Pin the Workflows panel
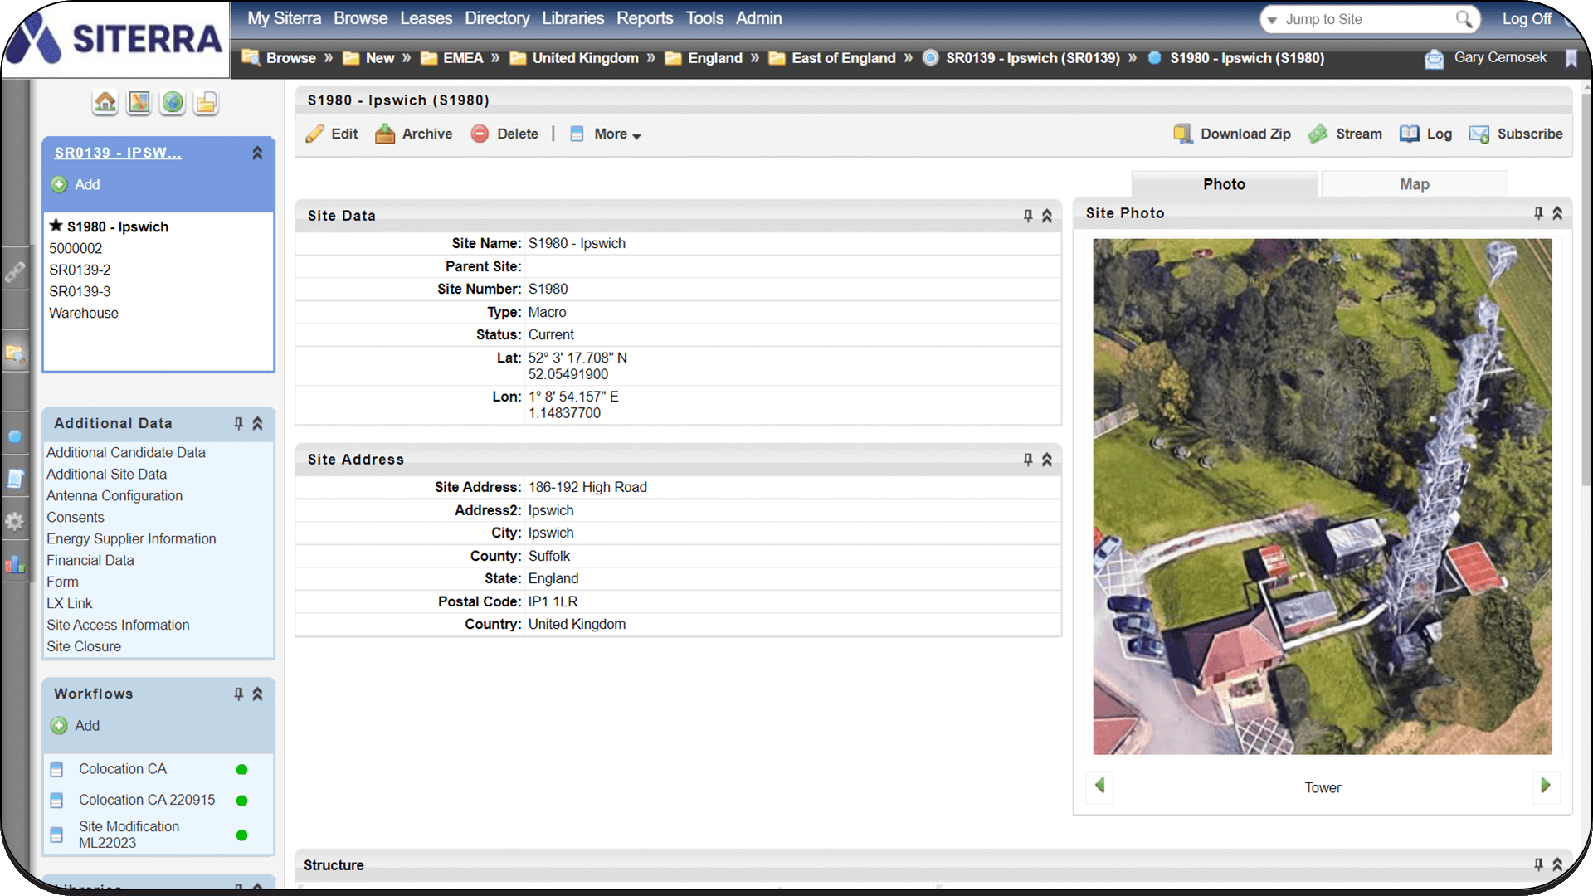The image size is (1593, 896). point(239,694)
